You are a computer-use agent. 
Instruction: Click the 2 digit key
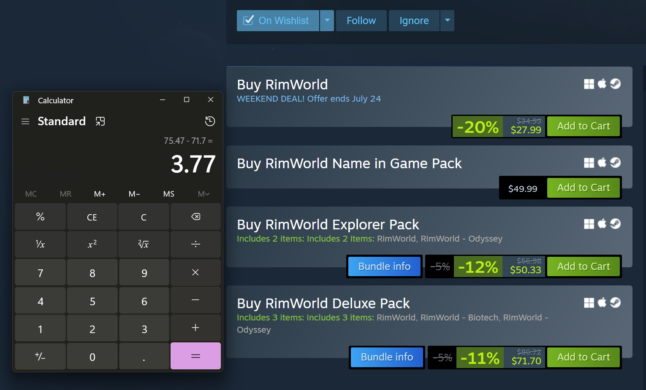pos(92,328)
